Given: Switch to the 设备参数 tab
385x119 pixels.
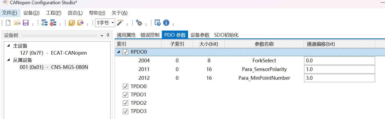Looking at the screenshot, I should coord(200,35).
